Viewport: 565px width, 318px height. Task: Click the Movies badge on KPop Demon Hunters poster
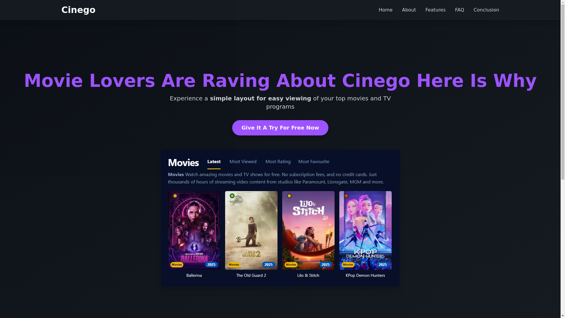click(348, 265)
